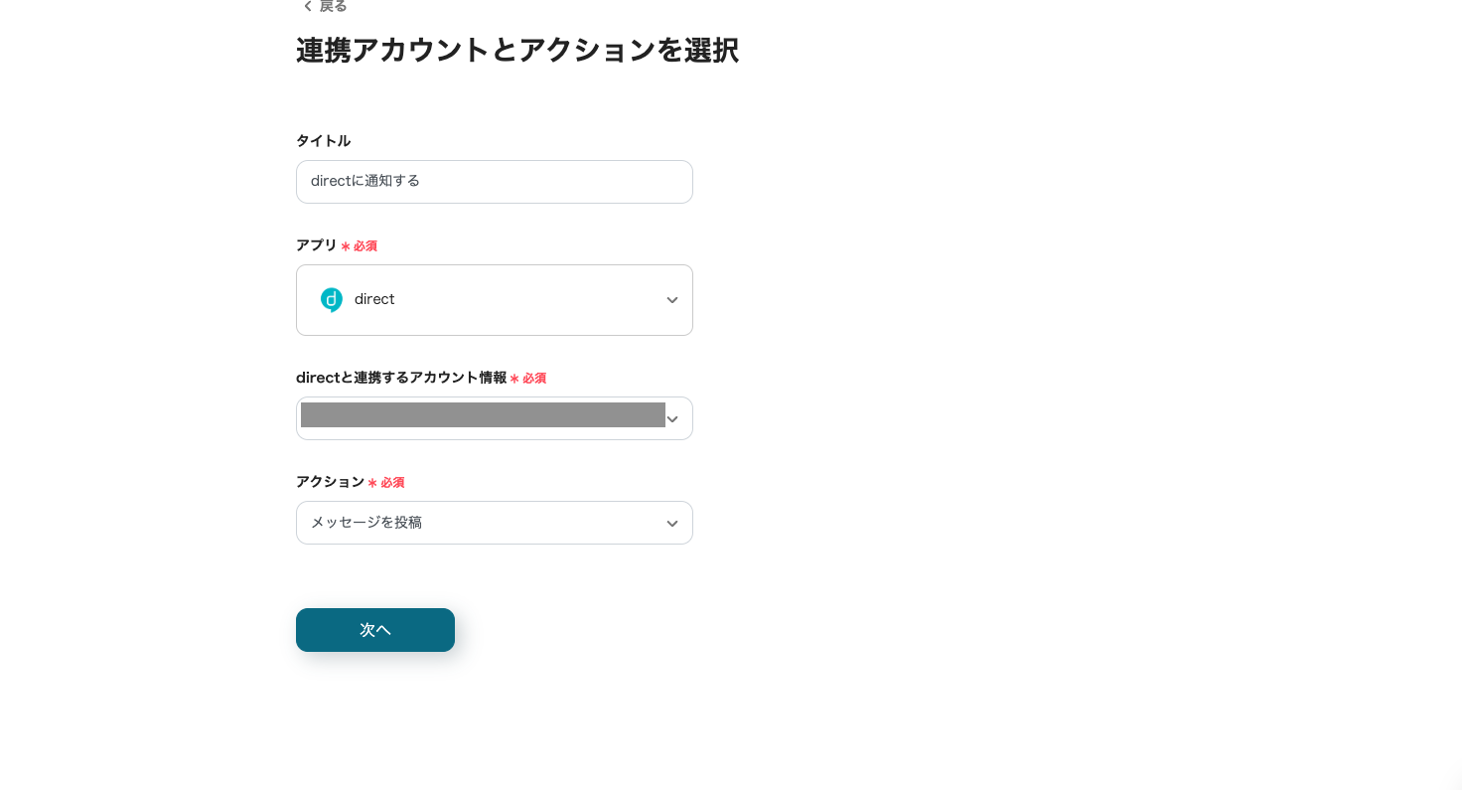Click the タイトル field label
1462x790 pixels.
[x=323, y=141]
